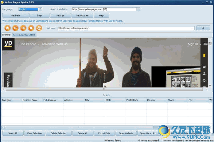Click the State column header
This screenshot has height=142, width=214.
pos(115,100)
